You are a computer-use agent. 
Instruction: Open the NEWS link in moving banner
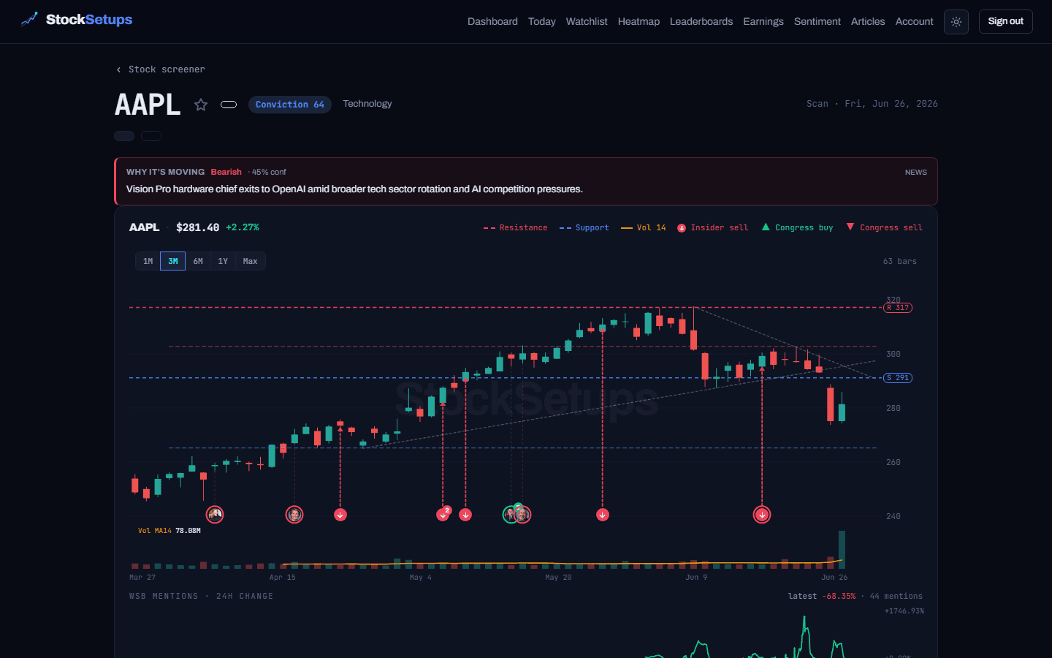[916, 173]
